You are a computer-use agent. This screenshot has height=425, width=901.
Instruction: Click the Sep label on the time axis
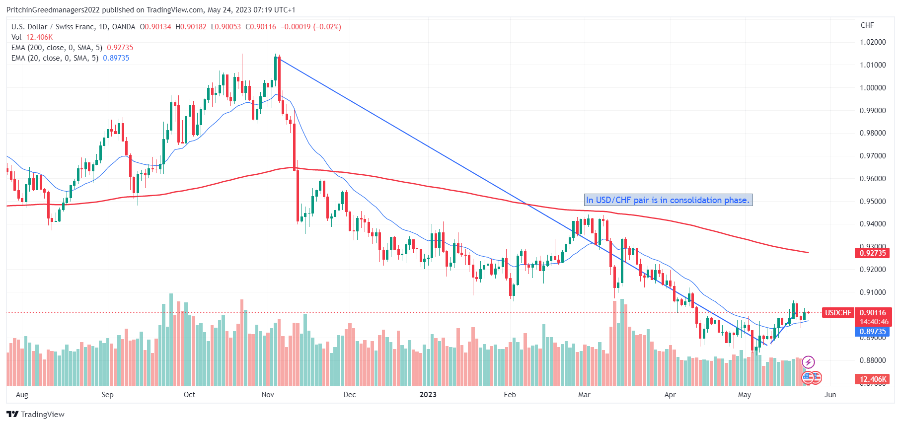107,395
